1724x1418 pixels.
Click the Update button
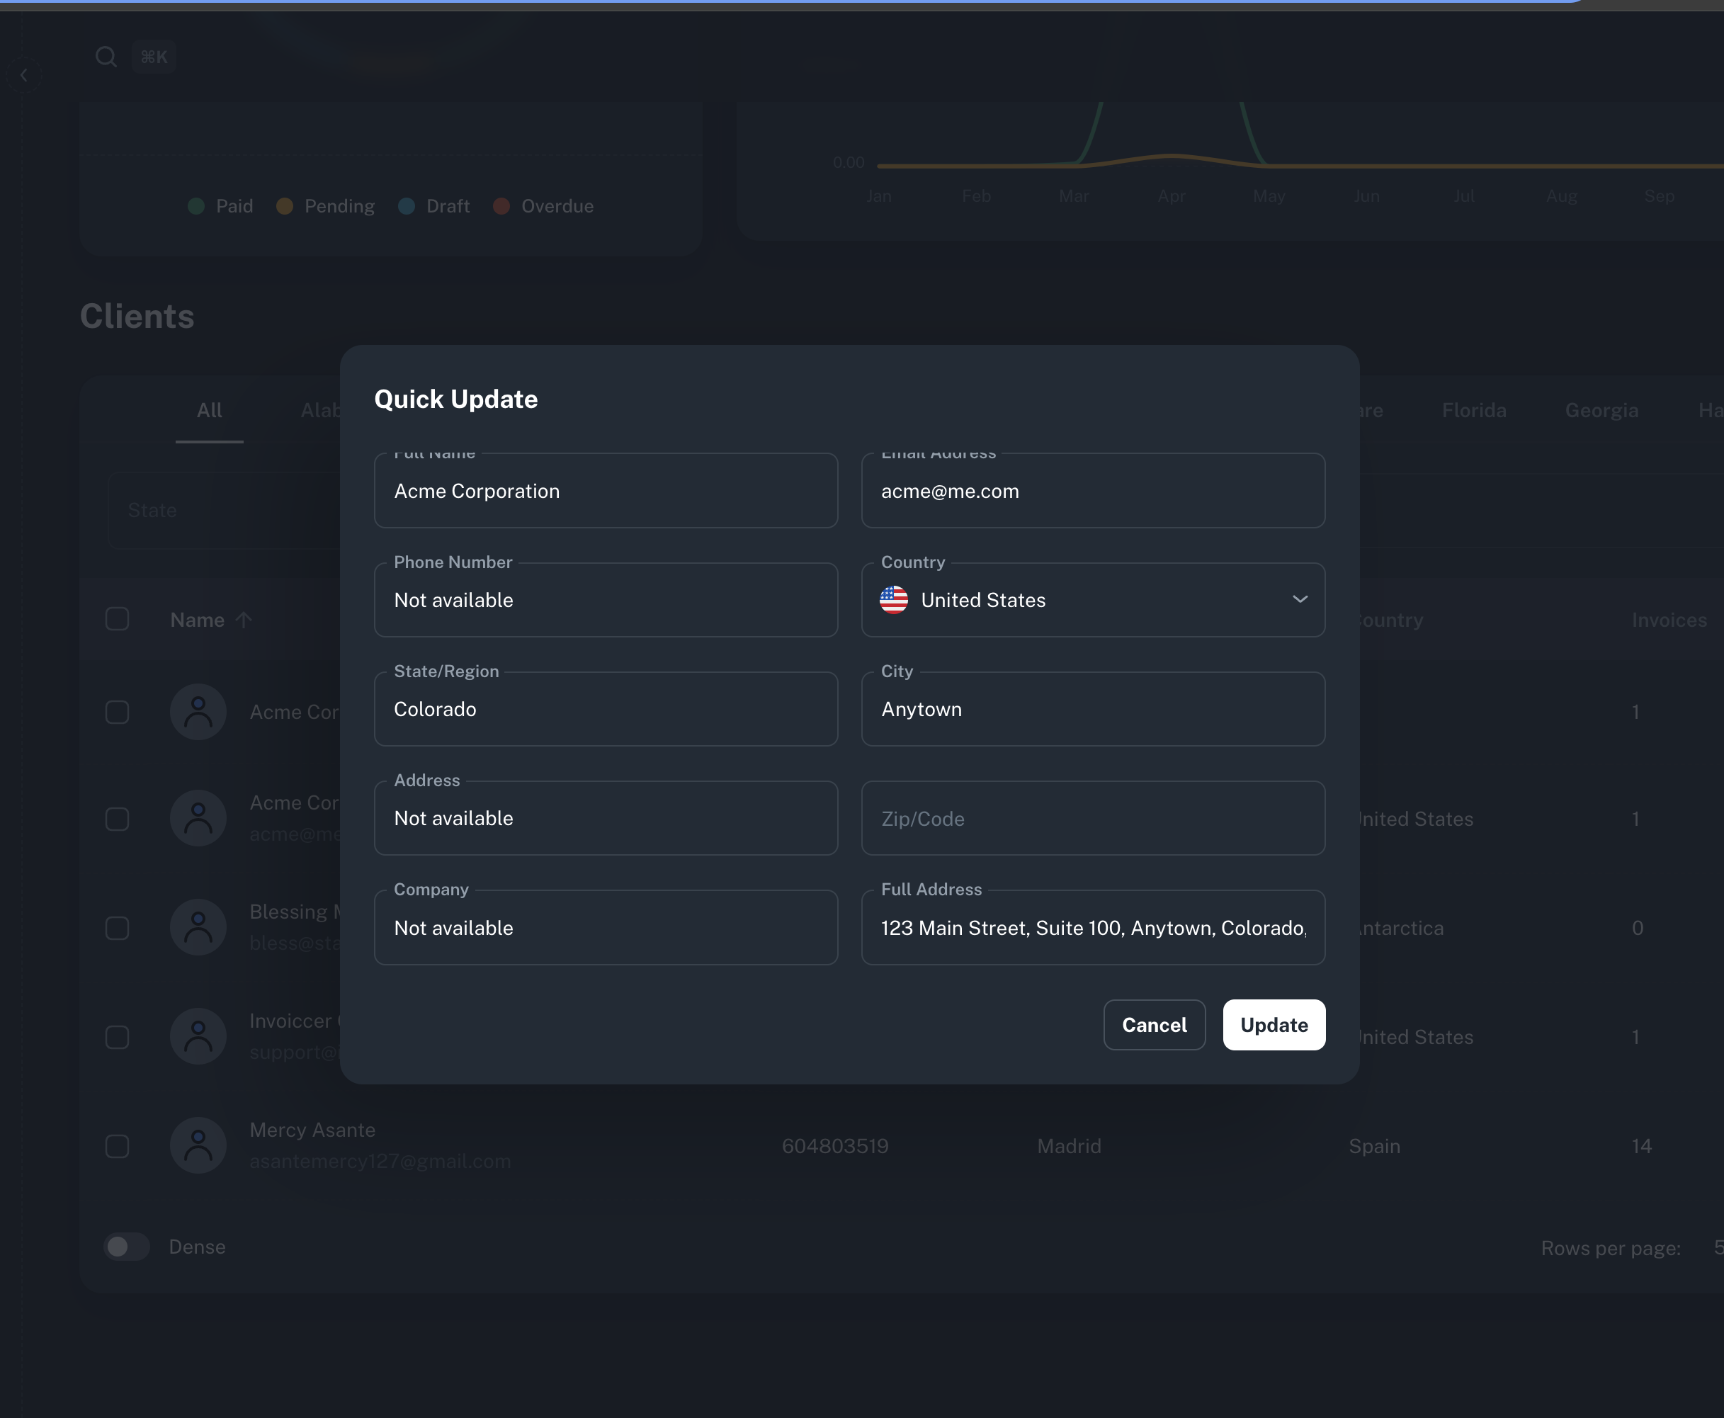(1274, 1025)
